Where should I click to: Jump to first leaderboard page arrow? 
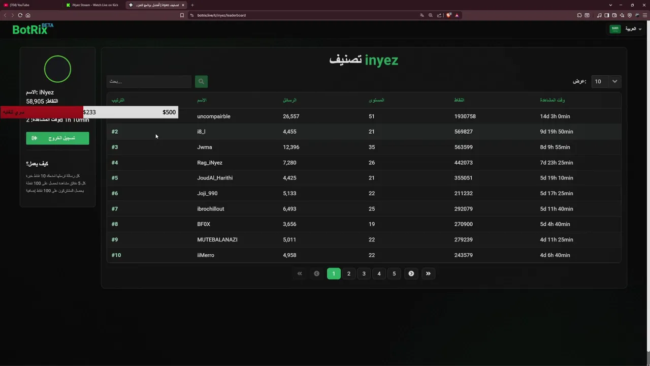coord(300,273)
